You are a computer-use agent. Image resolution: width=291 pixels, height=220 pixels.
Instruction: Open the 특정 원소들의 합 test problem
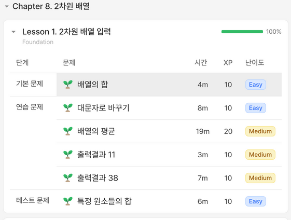click(104, 201)
